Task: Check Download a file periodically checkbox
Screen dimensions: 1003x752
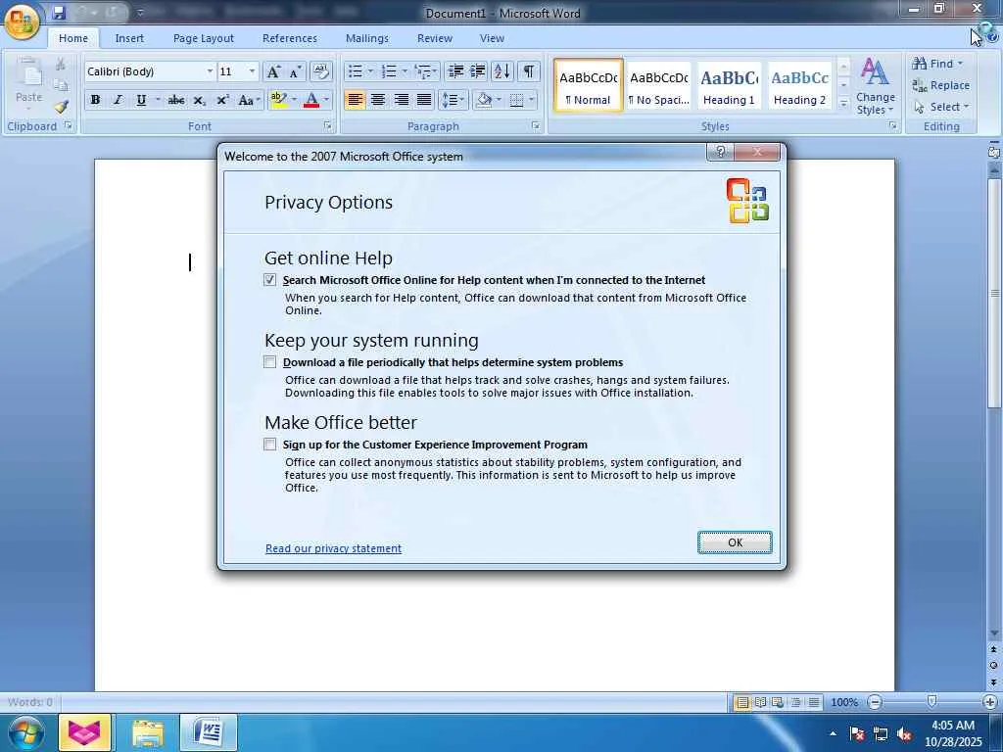Action: 270,362
